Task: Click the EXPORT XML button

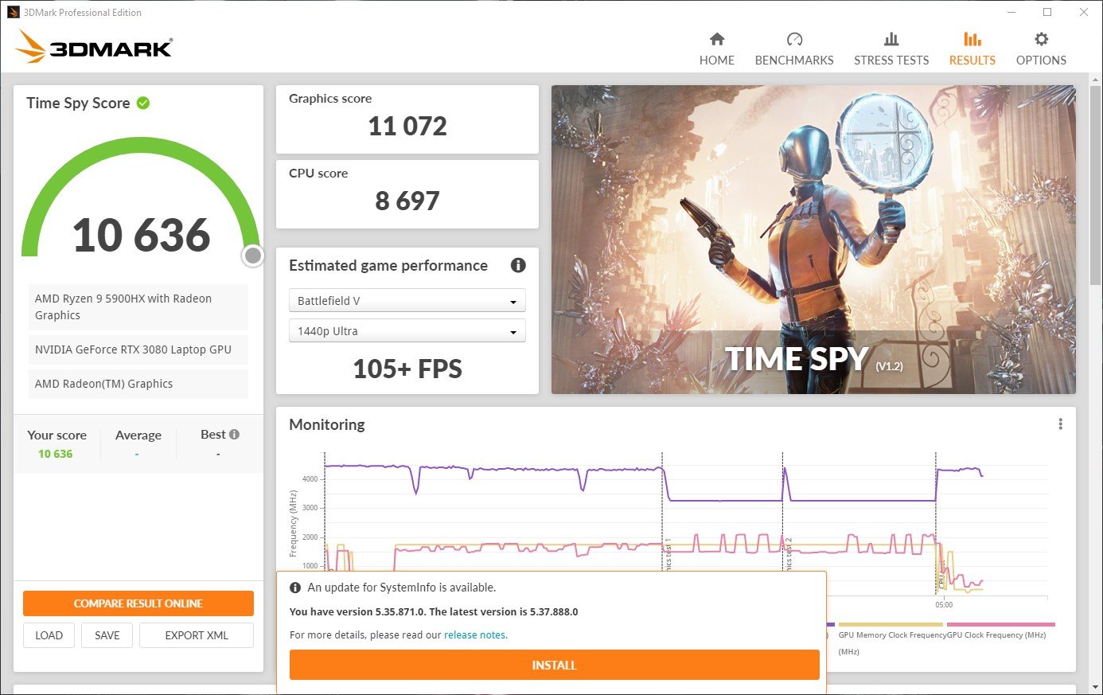Action: click(197, 635)
